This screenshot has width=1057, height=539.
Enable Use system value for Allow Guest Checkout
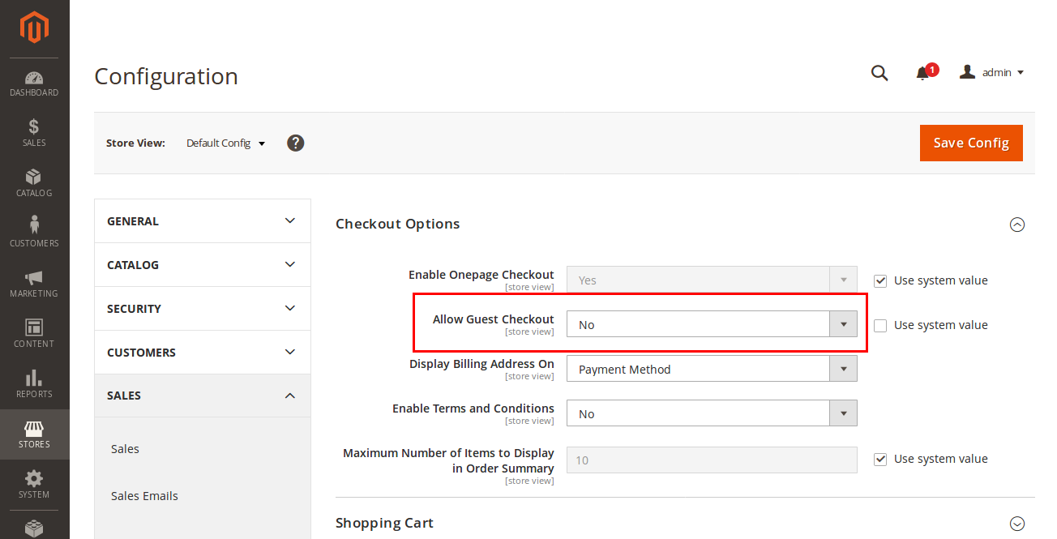coord(880,325)
